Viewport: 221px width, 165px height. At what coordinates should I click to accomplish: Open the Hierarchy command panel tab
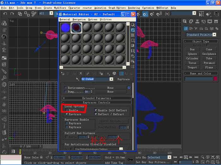pyautogui.click(x=197, y=21)
